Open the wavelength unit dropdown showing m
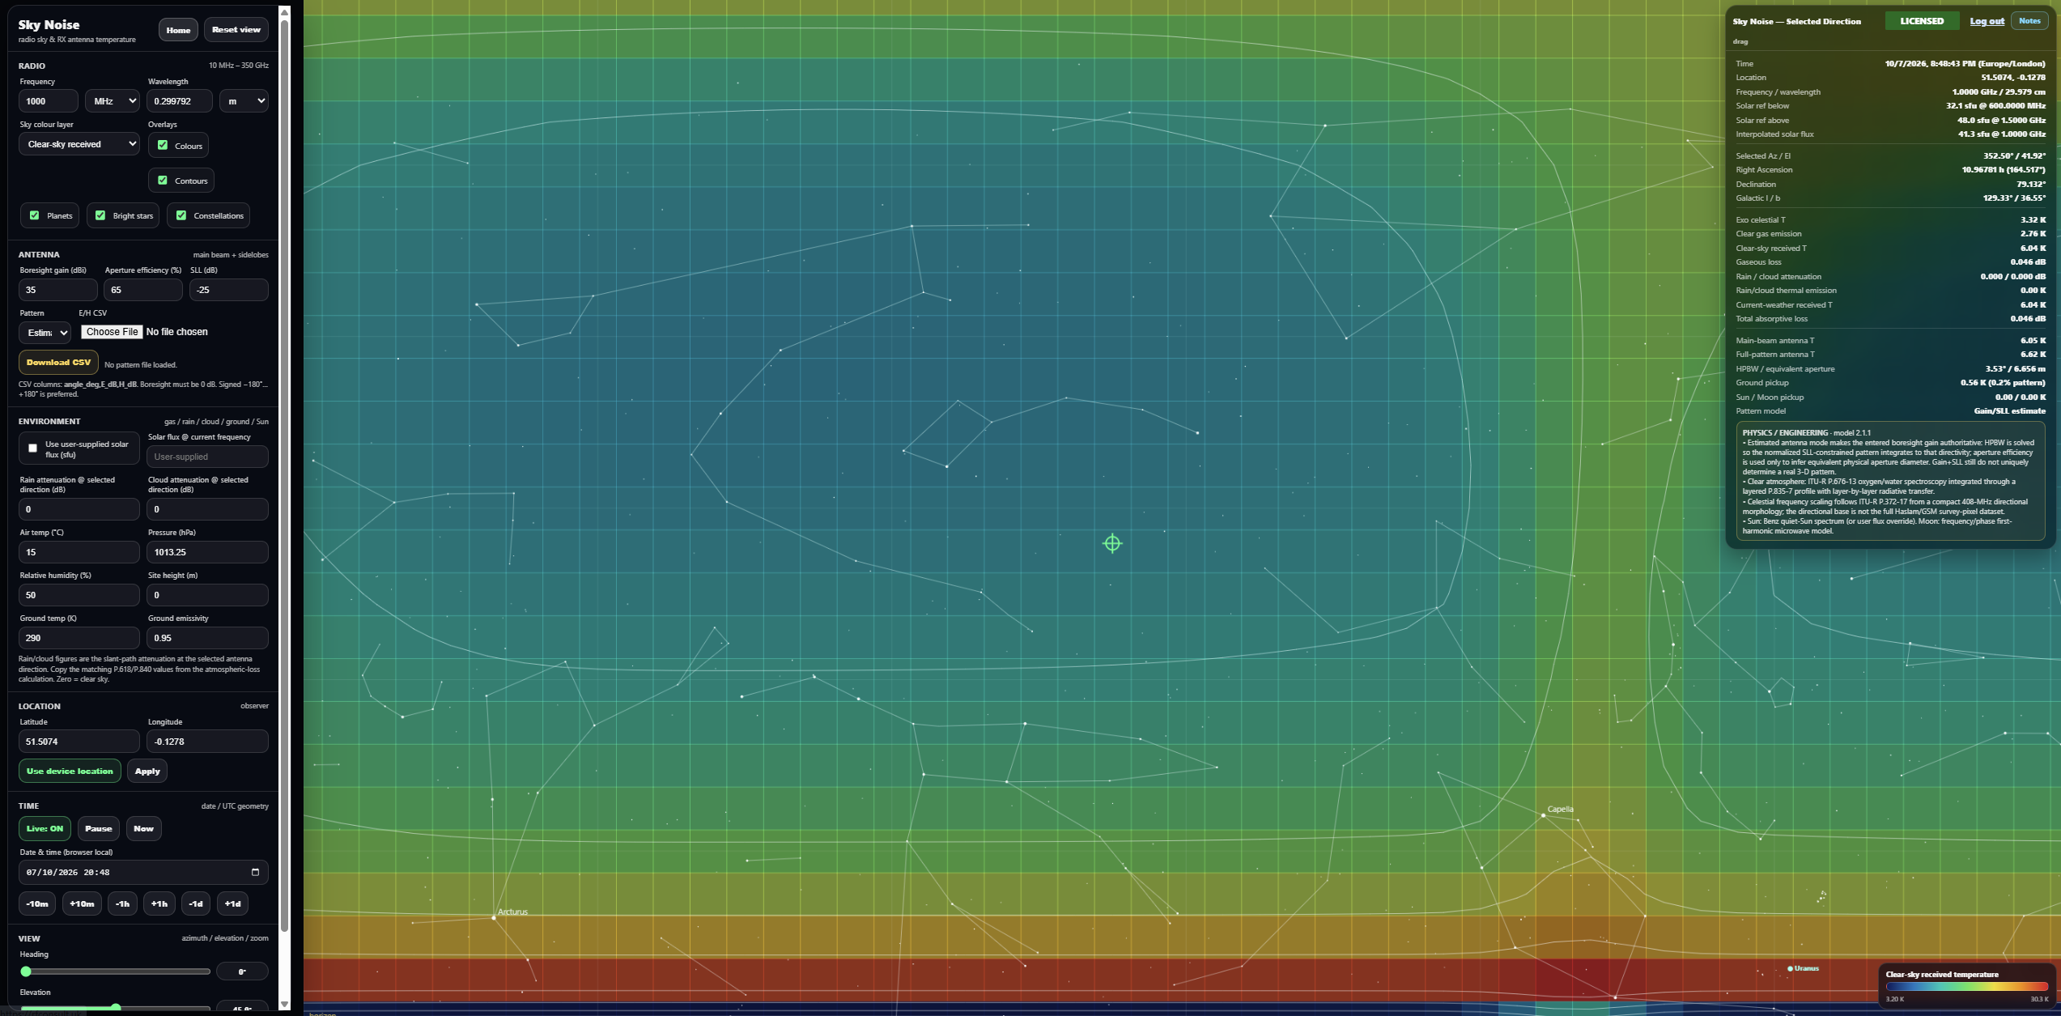The width and height of the screenshot is (2061, 1016). click(244, 101)
